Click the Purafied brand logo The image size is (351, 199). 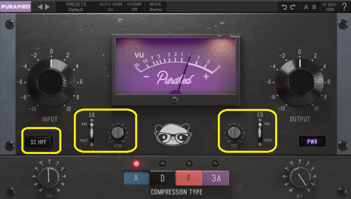point(16,7)
